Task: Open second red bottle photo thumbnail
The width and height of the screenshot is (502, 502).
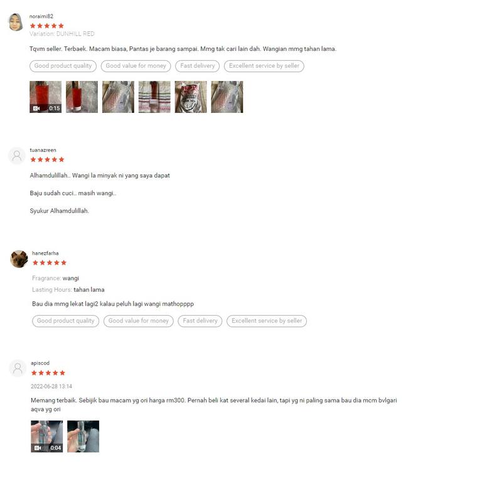Action: (x=82, y=97)
